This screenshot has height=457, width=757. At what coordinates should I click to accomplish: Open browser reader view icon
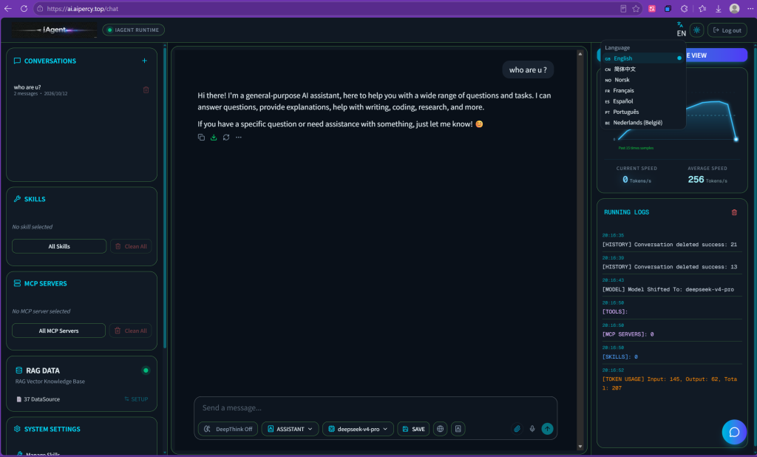(623, 9)
